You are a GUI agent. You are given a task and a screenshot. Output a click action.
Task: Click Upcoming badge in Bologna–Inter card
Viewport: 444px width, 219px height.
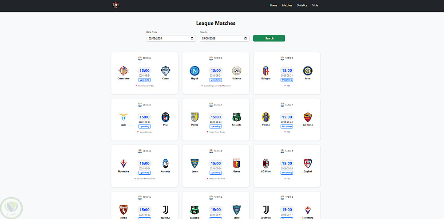pyautogui.click(x=287, y=80)
